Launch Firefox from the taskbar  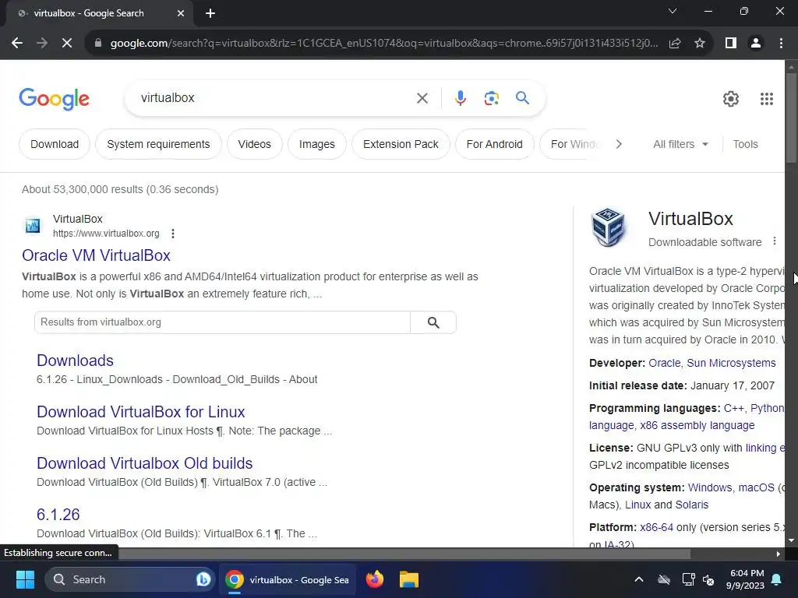[375, 579]
